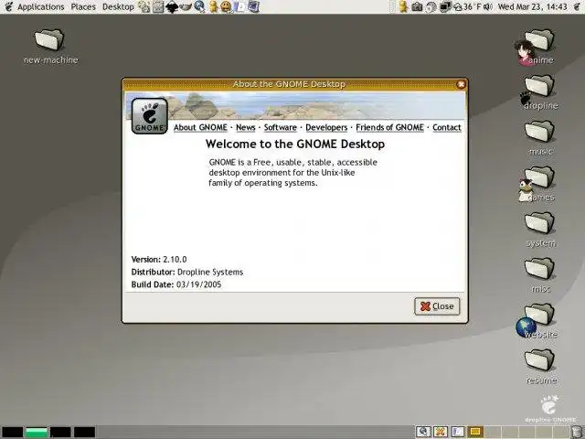Select the globe search taskbar button at bottom
The height and width of the screenshot is (439, 585).
pos(423,432)
